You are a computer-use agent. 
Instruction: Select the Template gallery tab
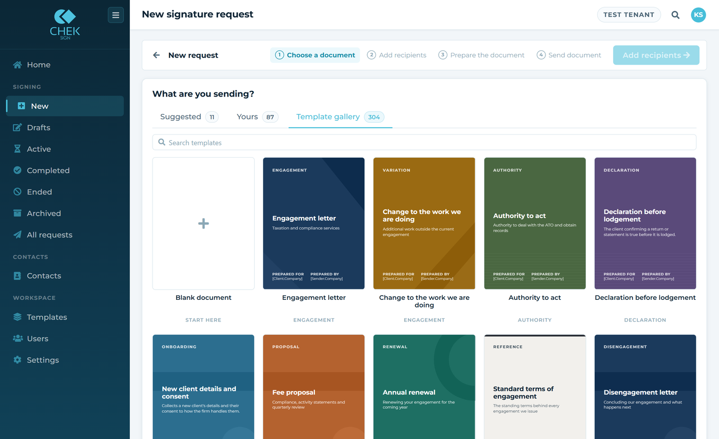[340, 117]
